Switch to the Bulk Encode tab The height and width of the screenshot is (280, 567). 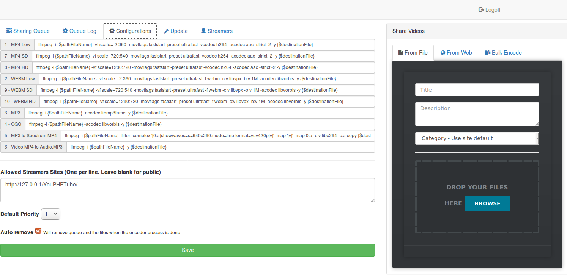(x=503, y=52)
